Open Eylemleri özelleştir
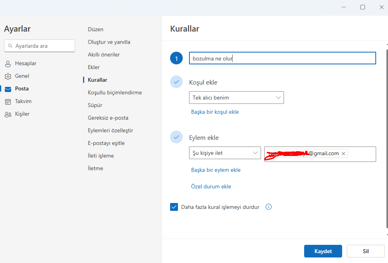Screen dimensions: 388x263 point(110,130)
